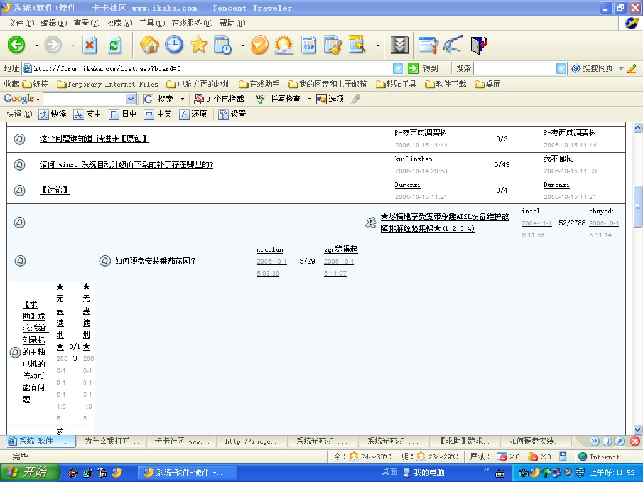Open Favorites with the star icon
Screen dimensions: 643x482
coord(198,45)
